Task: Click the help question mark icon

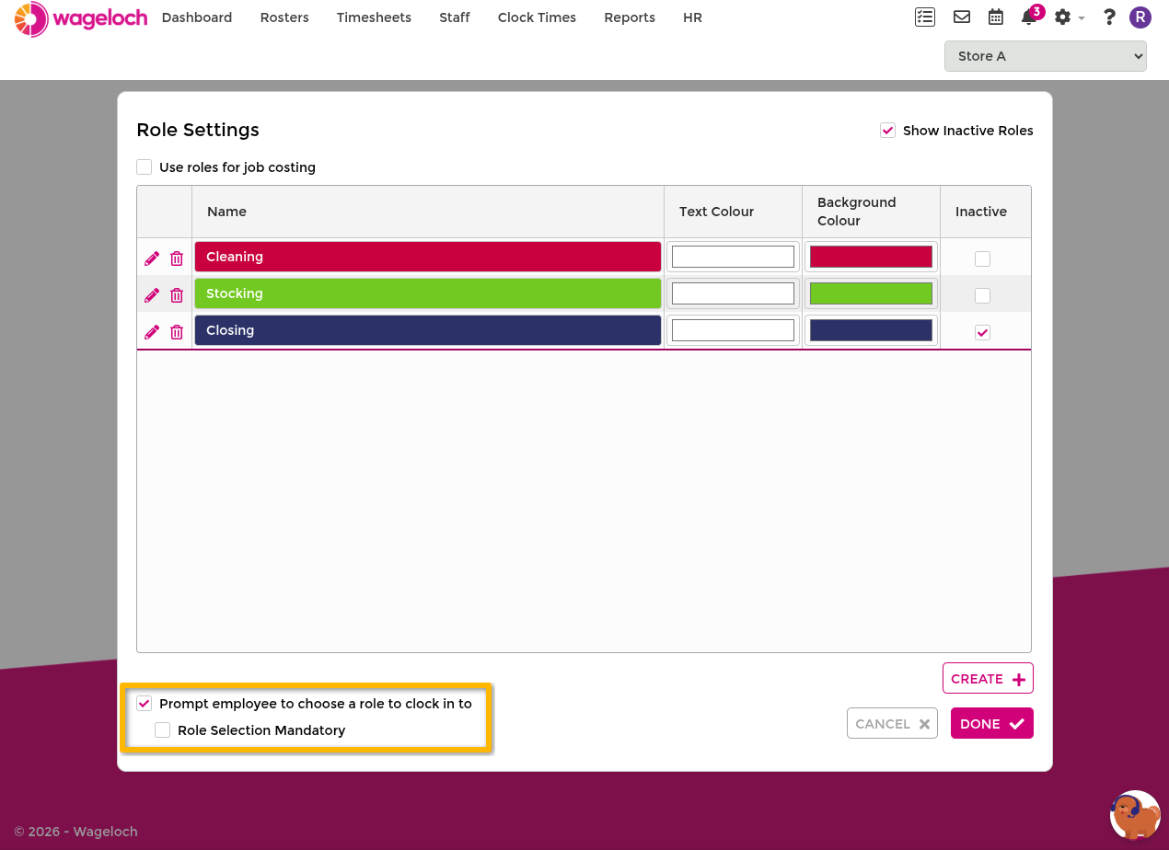Action: [1109, 17]
